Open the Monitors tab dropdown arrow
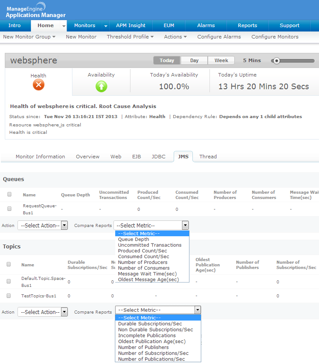 click(x=106, y=26)
